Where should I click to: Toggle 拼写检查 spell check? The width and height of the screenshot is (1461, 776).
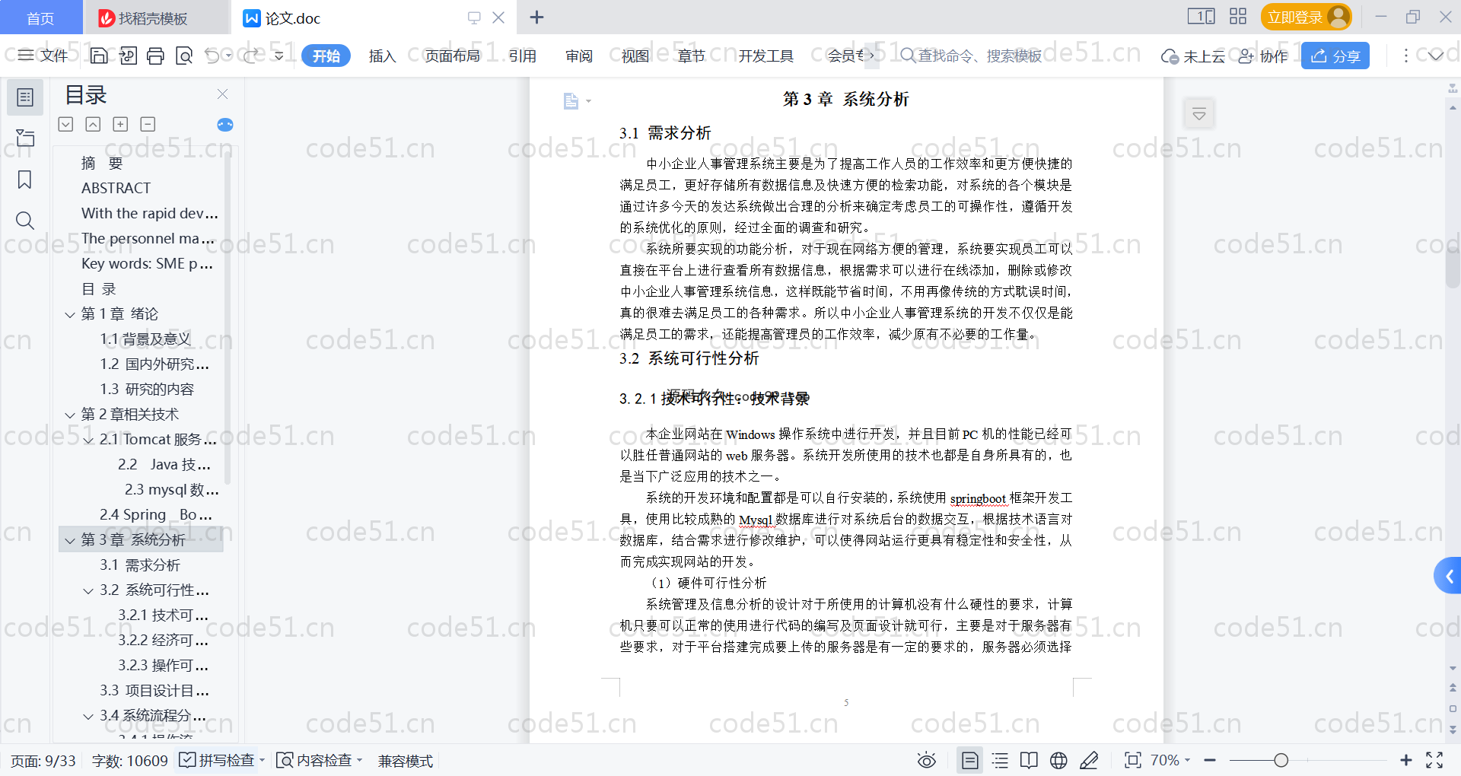tap(218, 760)
